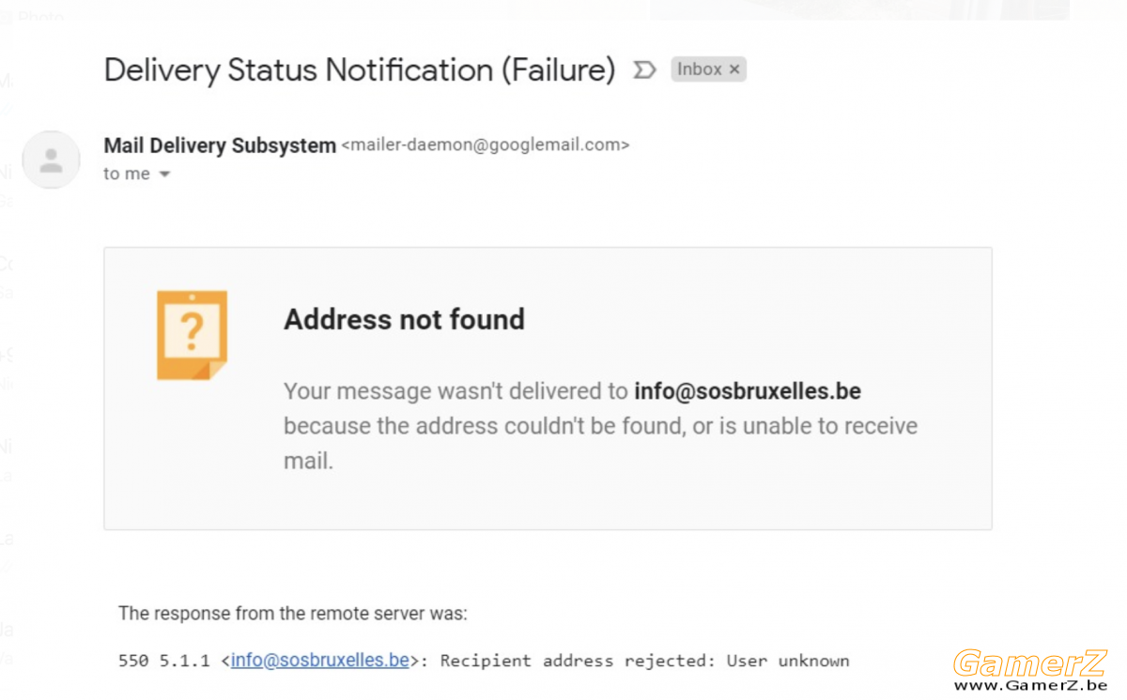Open the www.GamerZ.be watermark text
The width and height of the screenshot is (1127, 700).
[x=1029, y=686]
